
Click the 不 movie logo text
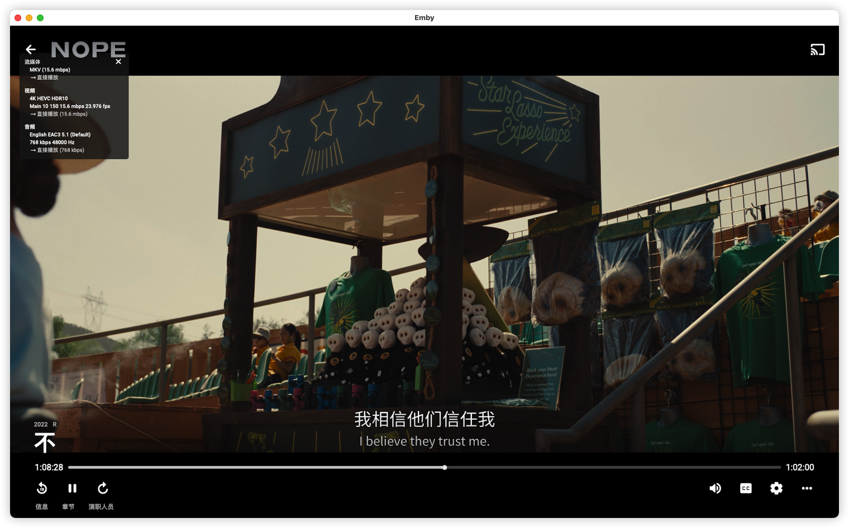(x=45, y=442)
